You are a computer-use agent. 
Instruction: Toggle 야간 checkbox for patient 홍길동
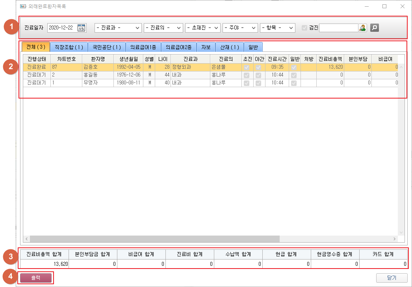coord(258,75)
